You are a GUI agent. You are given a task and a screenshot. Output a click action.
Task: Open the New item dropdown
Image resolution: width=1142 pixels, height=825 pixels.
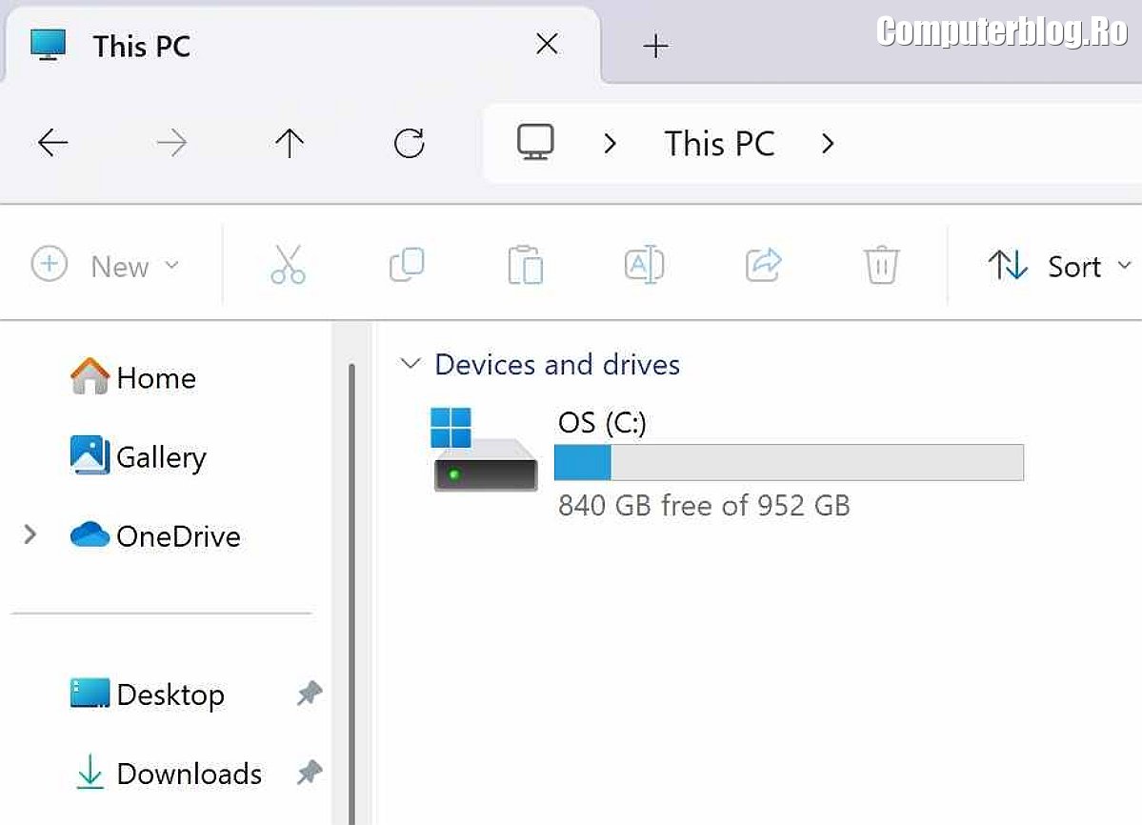106,266
